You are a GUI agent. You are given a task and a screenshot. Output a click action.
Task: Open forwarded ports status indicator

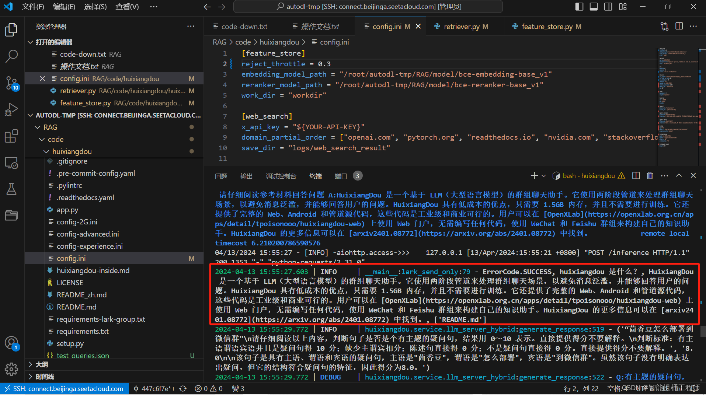click(238, 389)
